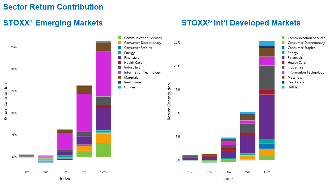Select the 12m Financials bar segment, Developed Markets
330x184 pixels.
[x=267, y=117]
